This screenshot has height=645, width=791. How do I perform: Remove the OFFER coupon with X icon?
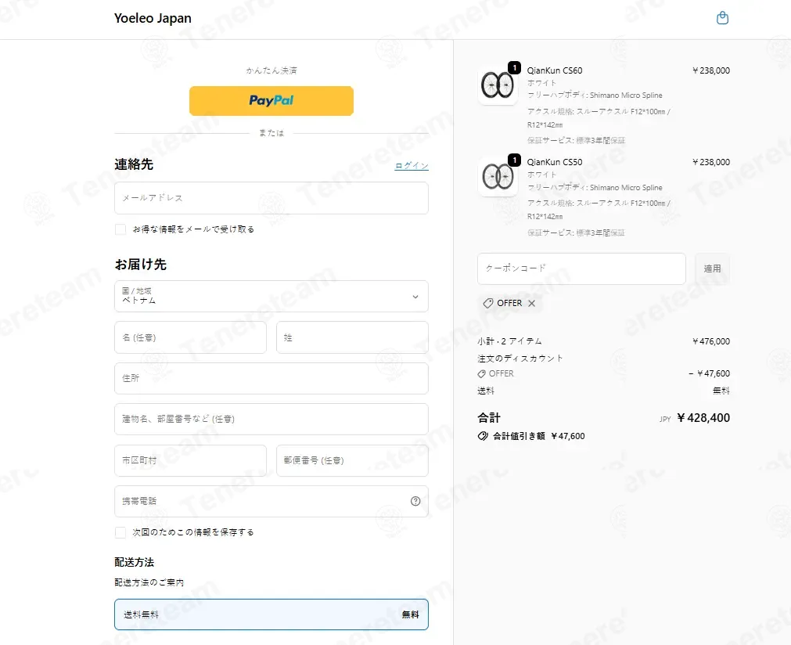tap(532, 303)
